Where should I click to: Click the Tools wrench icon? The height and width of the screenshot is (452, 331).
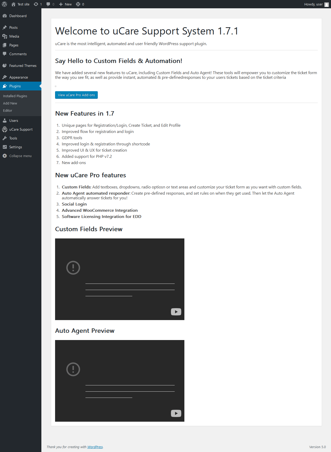click(5, 138)
